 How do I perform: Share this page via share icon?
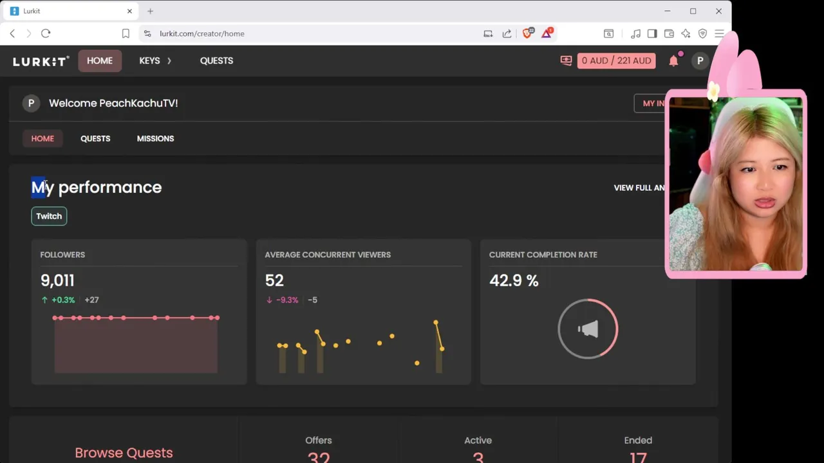pos(507,33)
